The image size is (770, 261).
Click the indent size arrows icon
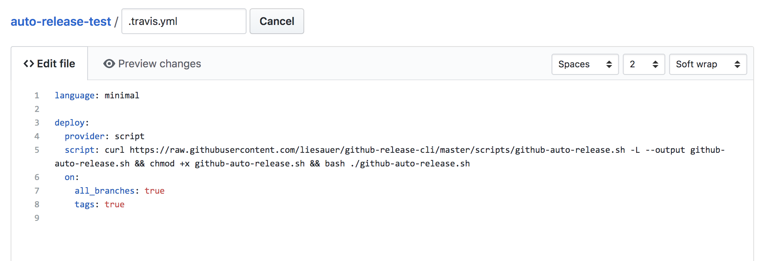tap(655, 64)
